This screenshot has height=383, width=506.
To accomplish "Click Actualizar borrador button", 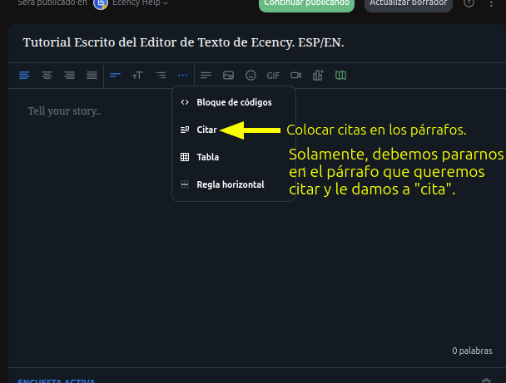I will (409, 4).
